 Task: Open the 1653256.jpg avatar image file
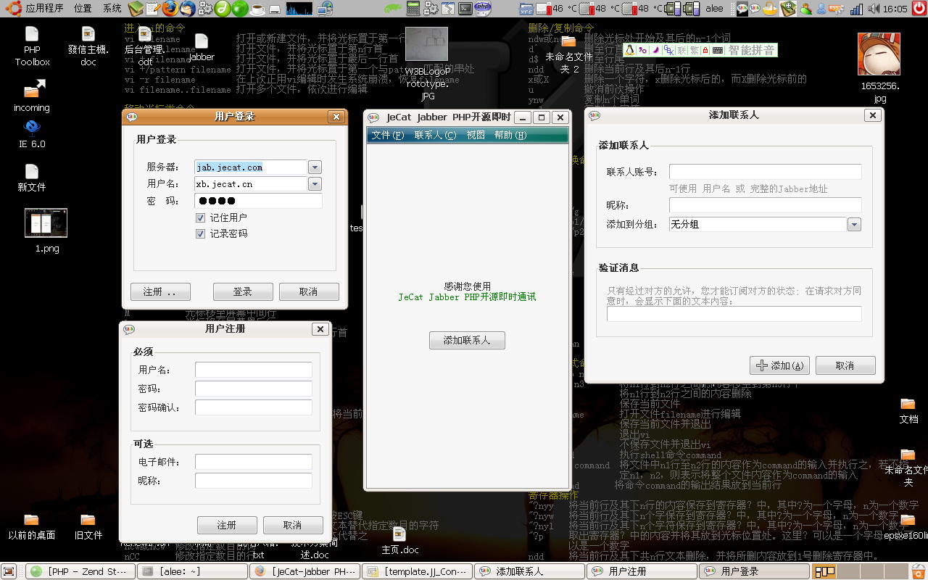(x=879, y=68)
